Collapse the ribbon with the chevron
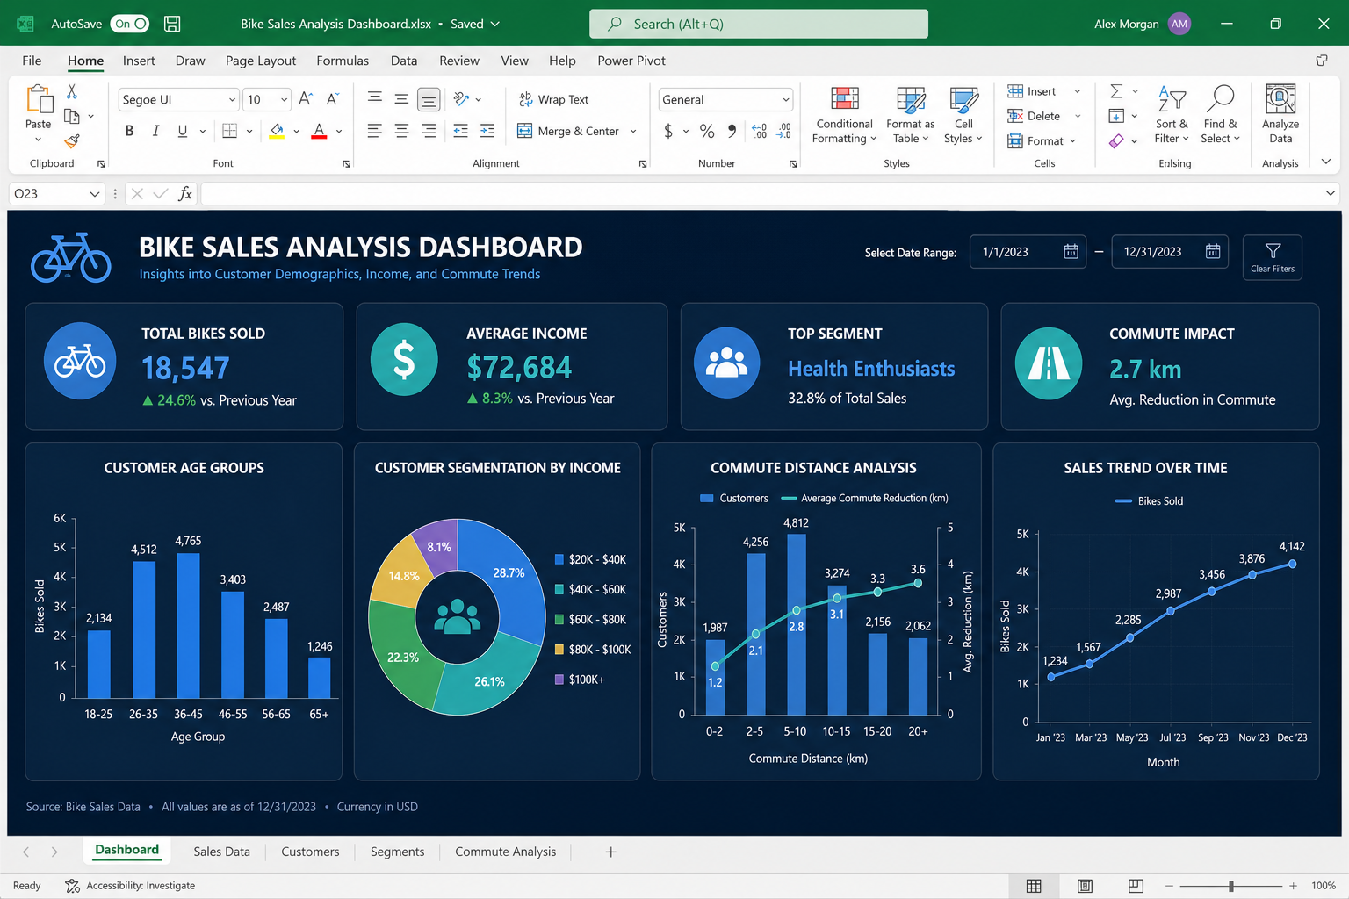This screenshot has width=1349, height=899. (x=1326, y=162)
